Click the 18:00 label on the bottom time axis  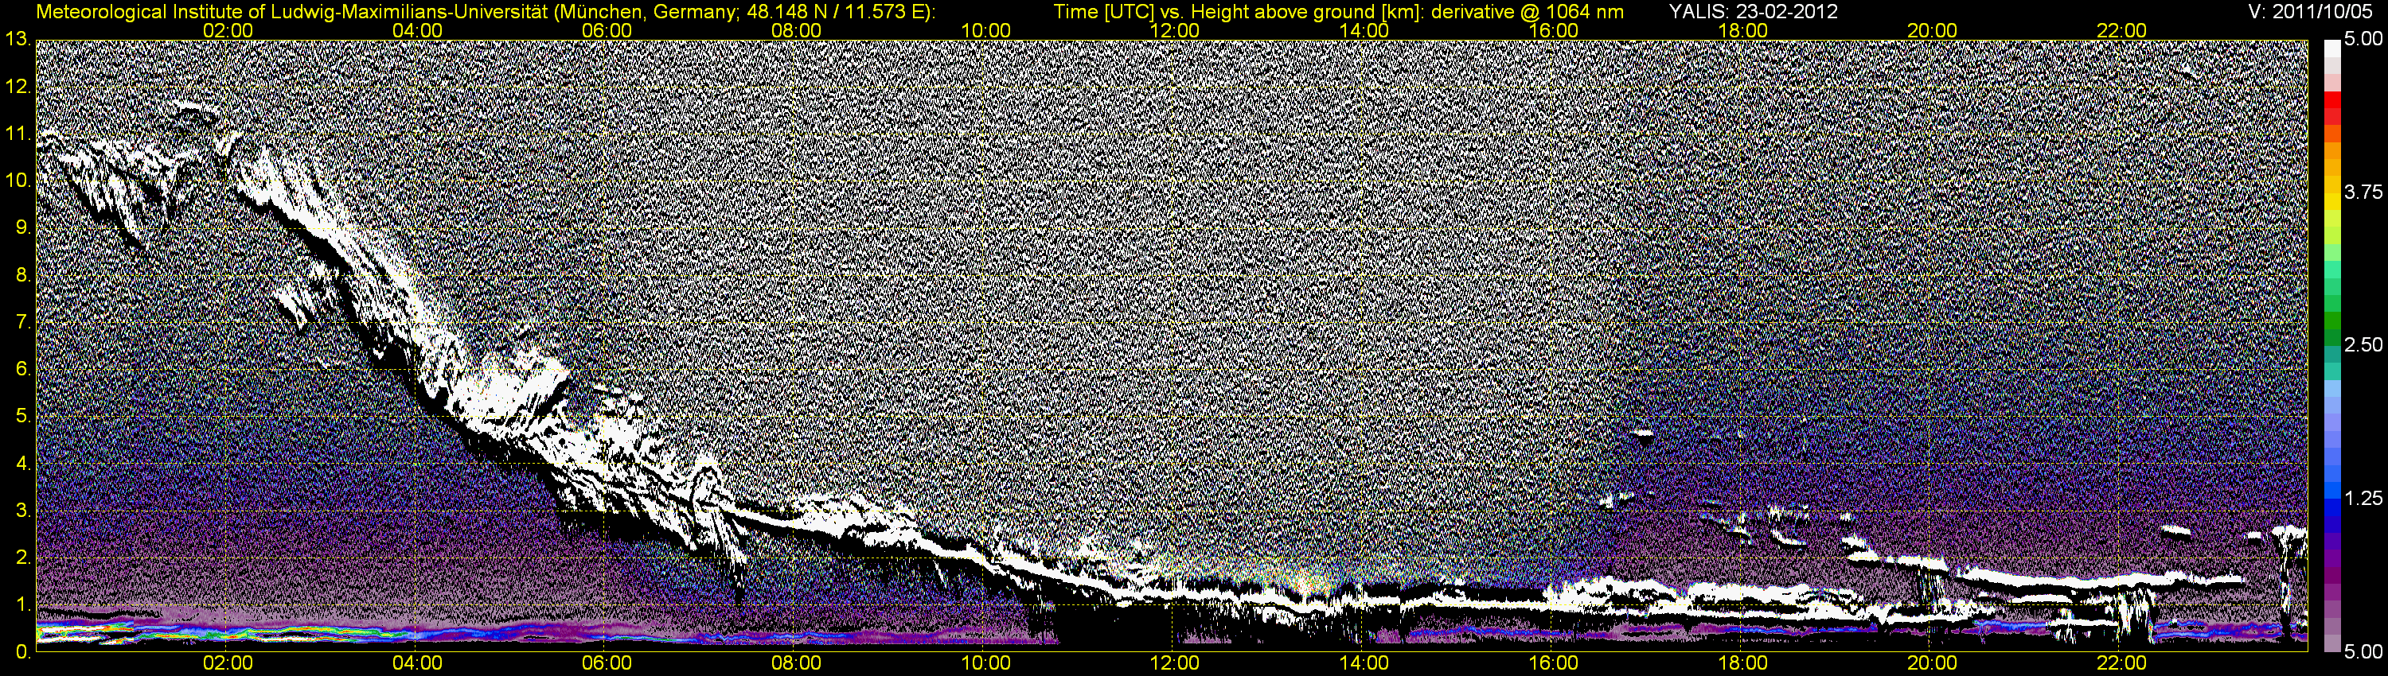pos(1742,663)
